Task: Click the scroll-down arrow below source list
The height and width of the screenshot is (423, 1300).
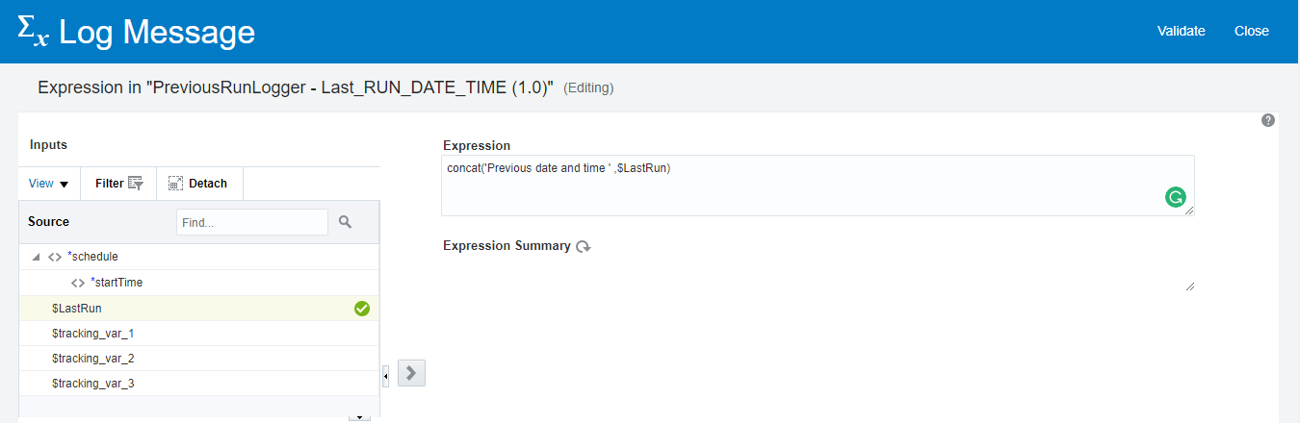Action: click(359, 417)
